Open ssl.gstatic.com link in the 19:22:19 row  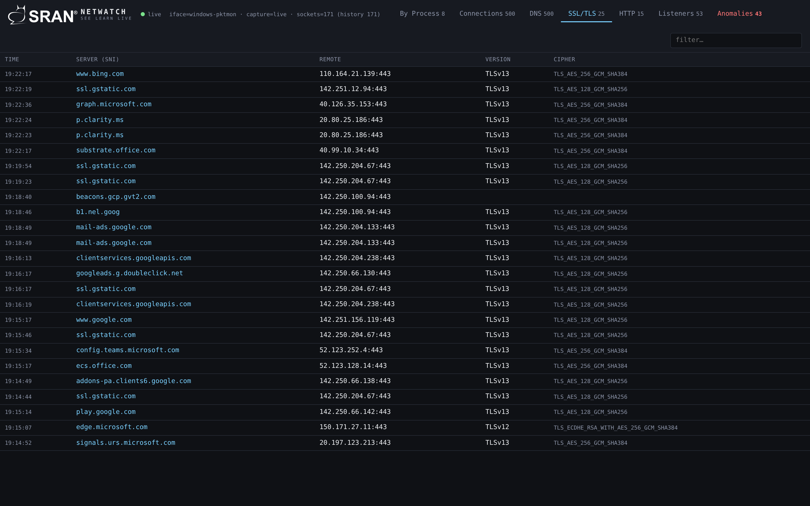(106, 89)
